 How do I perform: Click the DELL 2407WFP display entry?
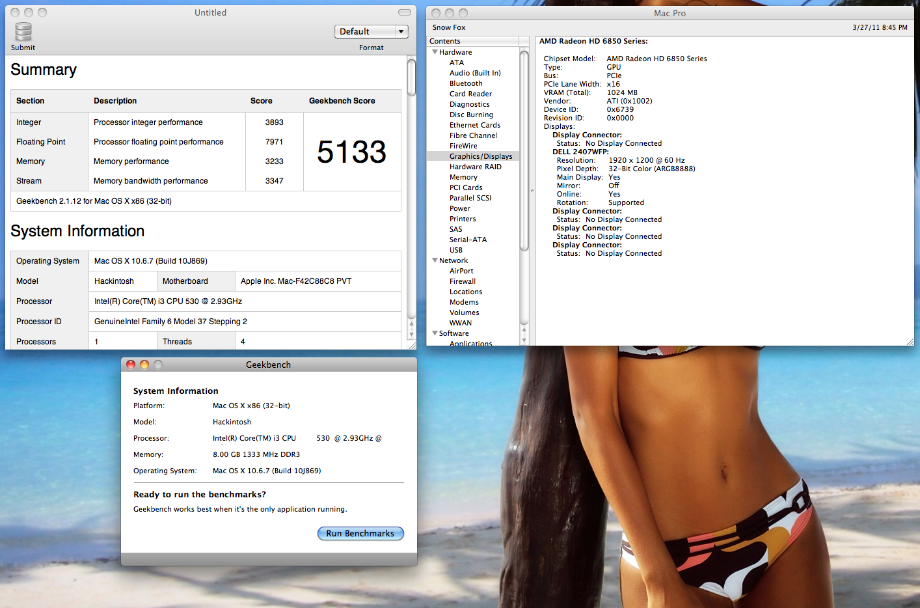580,152
